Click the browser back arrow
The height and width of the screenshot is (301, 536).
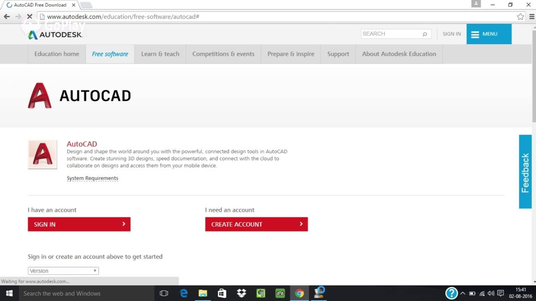click(x=7, y=17)
